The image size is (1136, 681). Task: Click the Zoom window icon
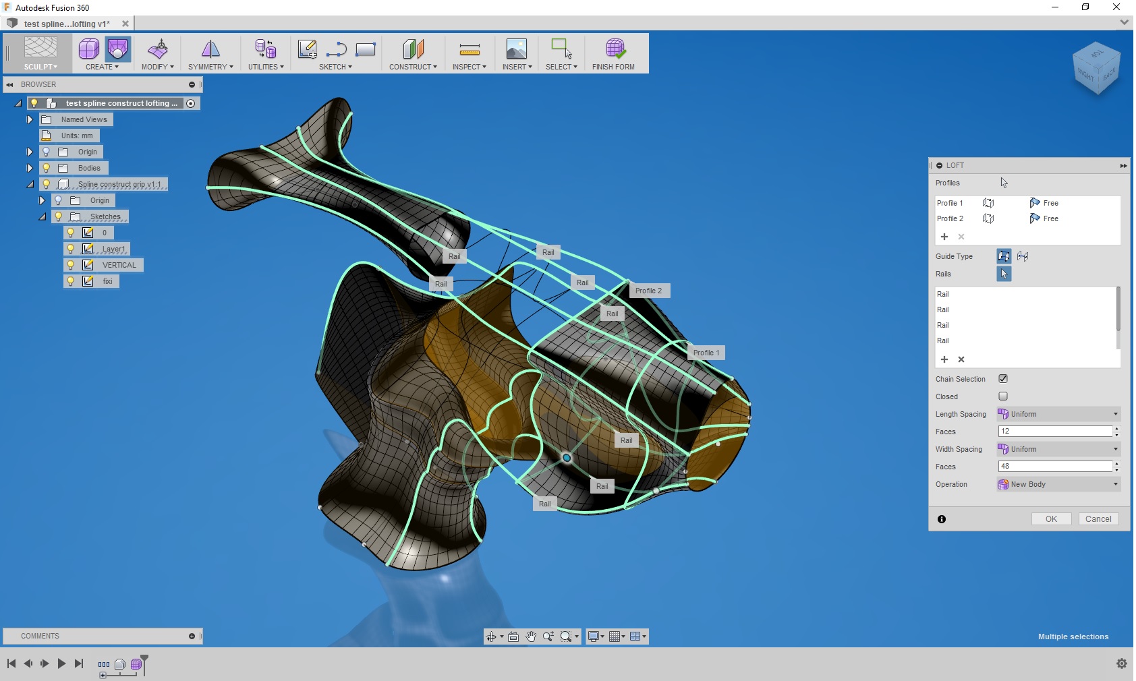click(548, 636)
